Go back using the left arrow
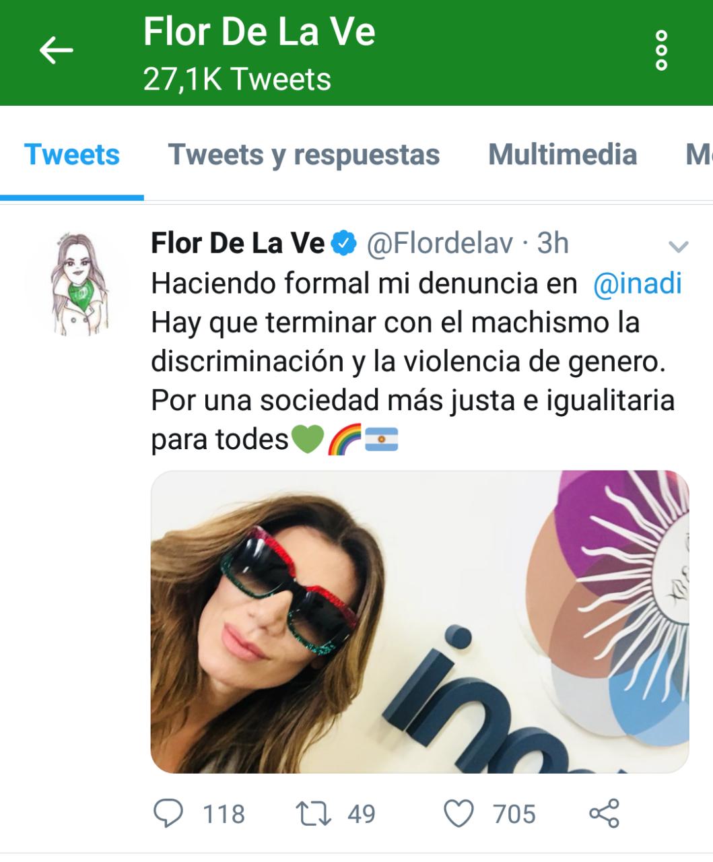 [x=56, y=50]
